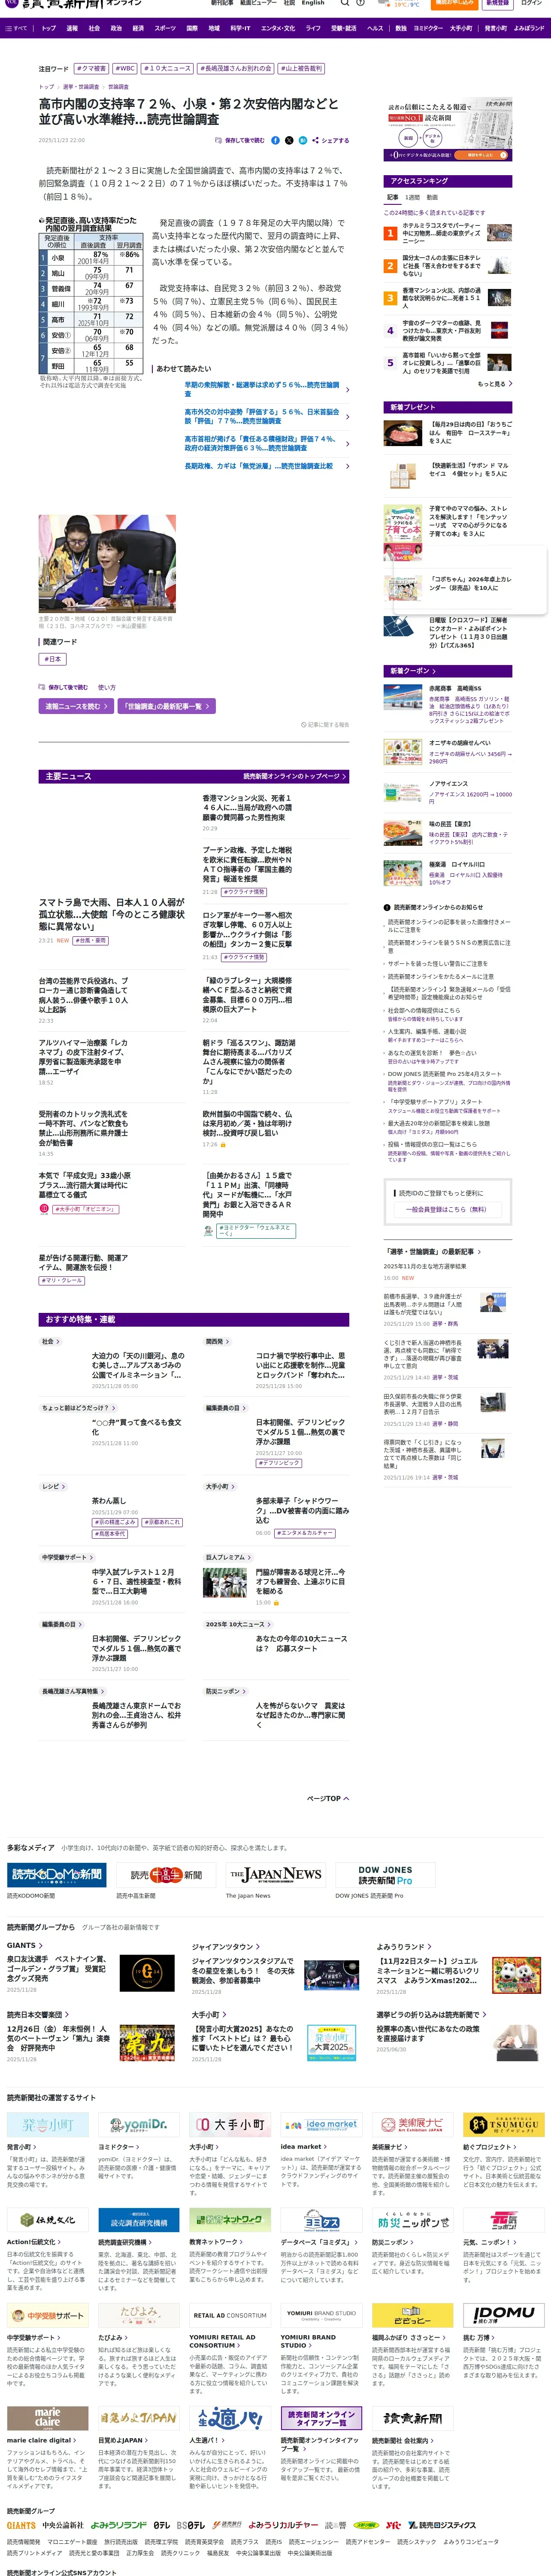Open related article 長期政権、カギは「賢児浅慮」
The width and height of the screenshot is (551, 2576).
pos(260,466)
